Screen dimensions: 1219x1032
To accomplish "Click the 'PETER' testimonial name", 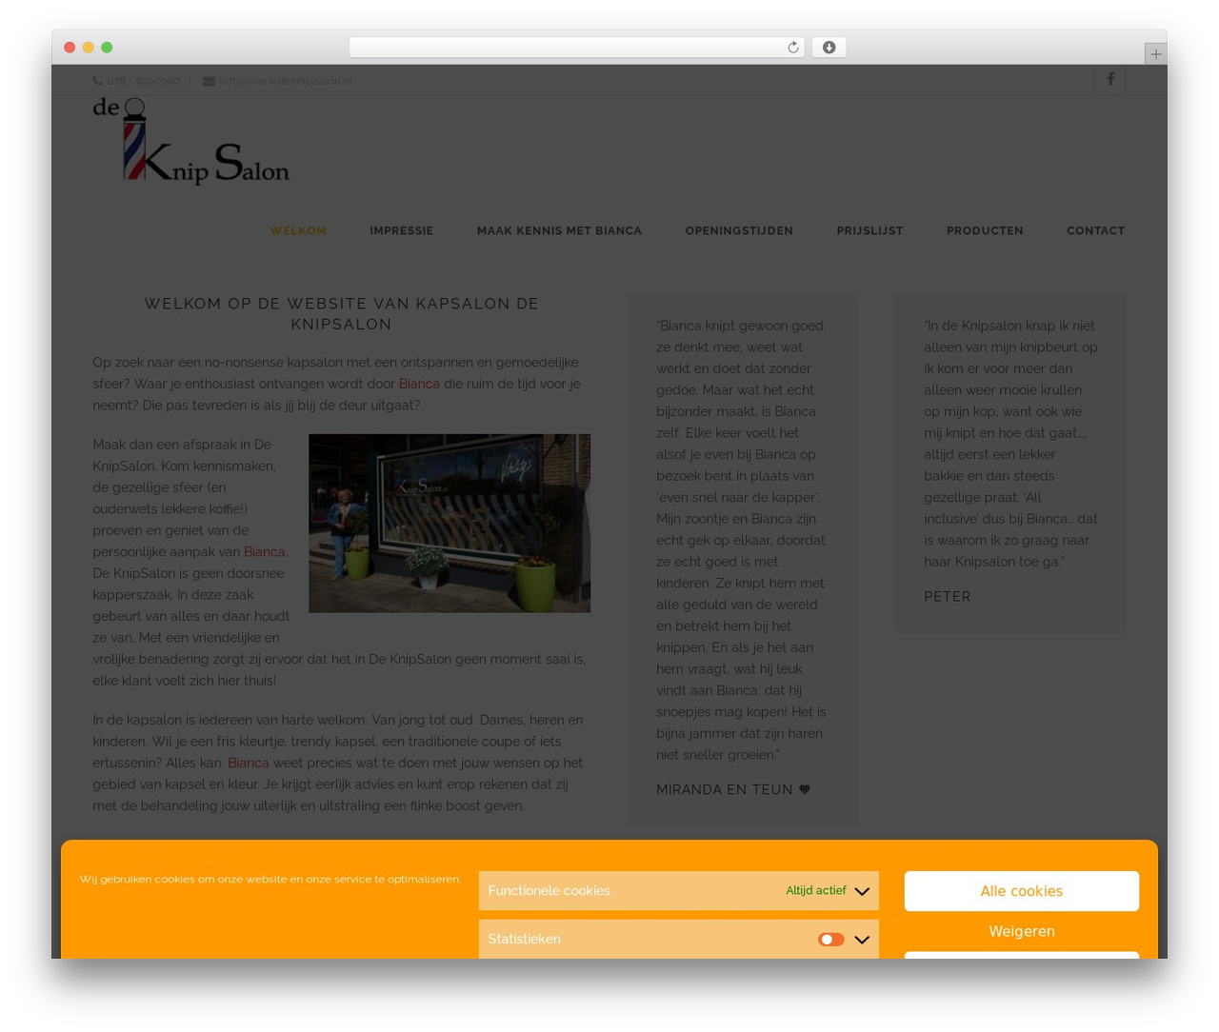I will (947, 597).
